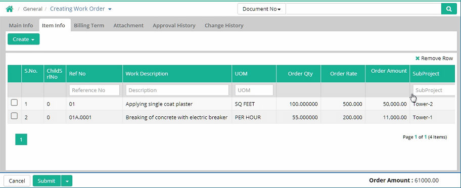Image resolution: width=461 pixels, height=188 pixels.
Task: Click the Order Qty column header
Action: 298,73
